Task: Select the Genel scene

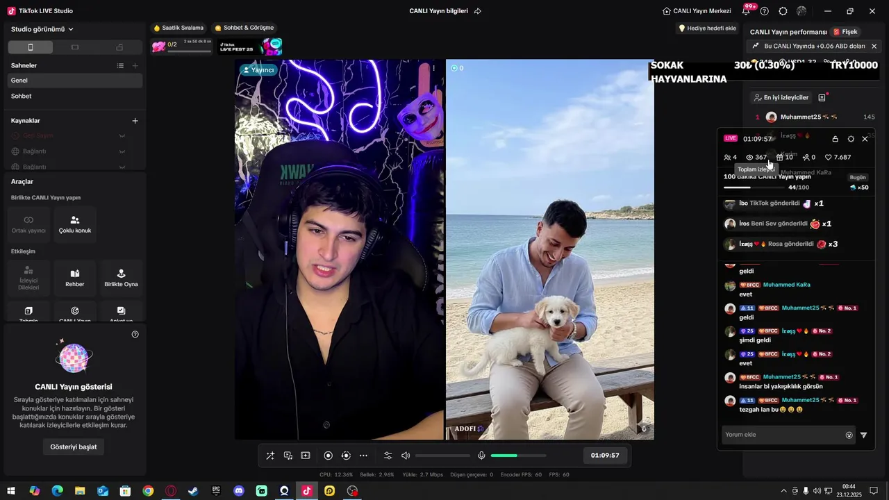Action: (x=75, y=81)
